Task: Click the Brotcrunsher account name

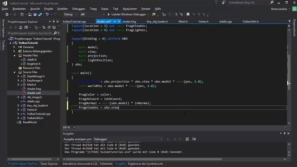Action: 279,9
